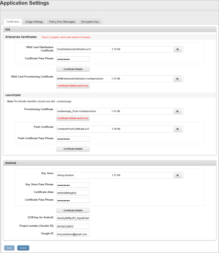Click remove icon for containerapp_Push.mobileprovision file
The height and width of the screenshot is (253, 219).
[x=177, y=111]
